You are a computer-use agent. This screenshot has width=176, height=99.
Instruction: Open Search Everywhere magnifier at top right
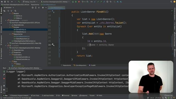(171, 2)
